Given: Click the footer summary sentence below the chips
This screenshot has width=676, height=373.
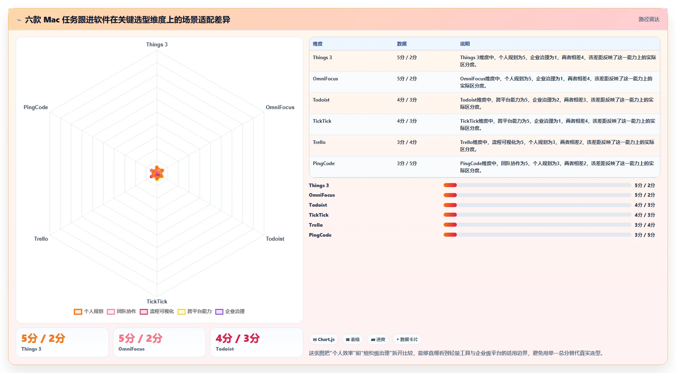Looking at the screenshot, I should [x=456, y=353].
